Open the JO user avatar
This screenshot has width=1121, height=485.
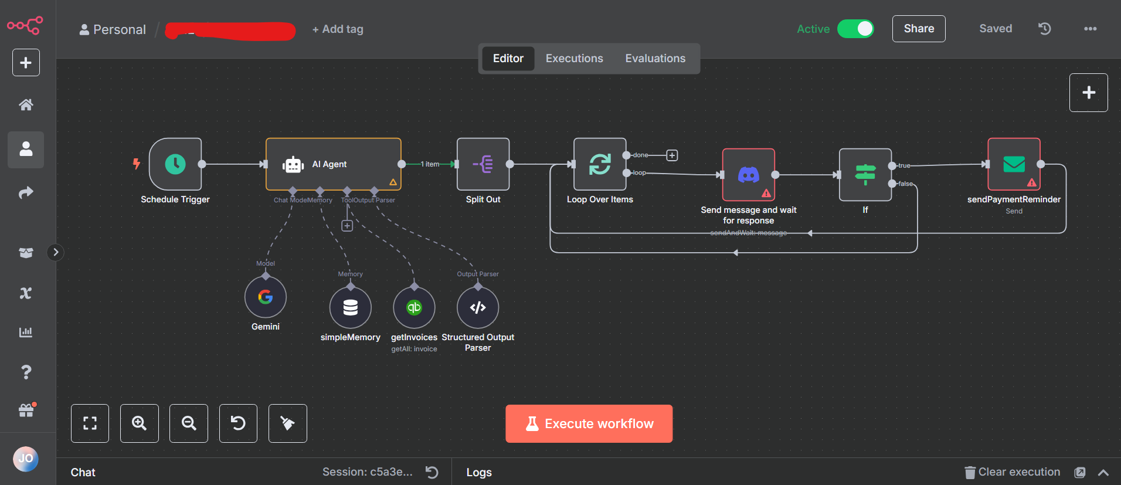[x=26, y=459]
